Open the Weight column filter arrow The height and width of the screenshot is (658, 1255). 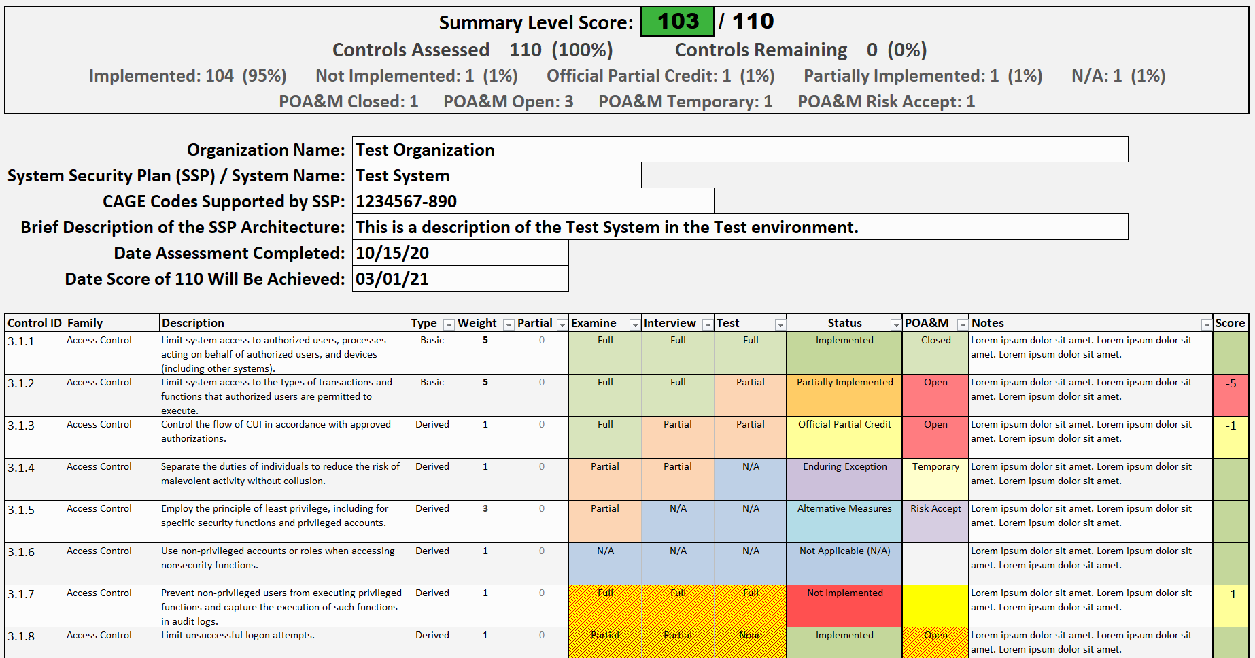coord(508,325)
